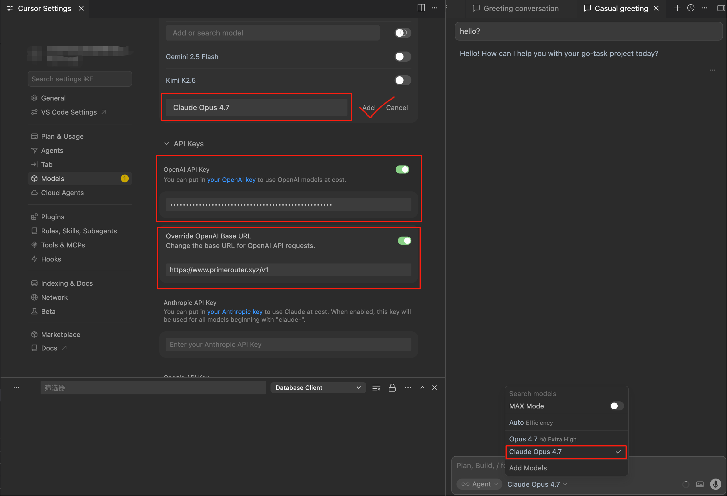Open bottom panel more actions beside lock

coord(408,388)
